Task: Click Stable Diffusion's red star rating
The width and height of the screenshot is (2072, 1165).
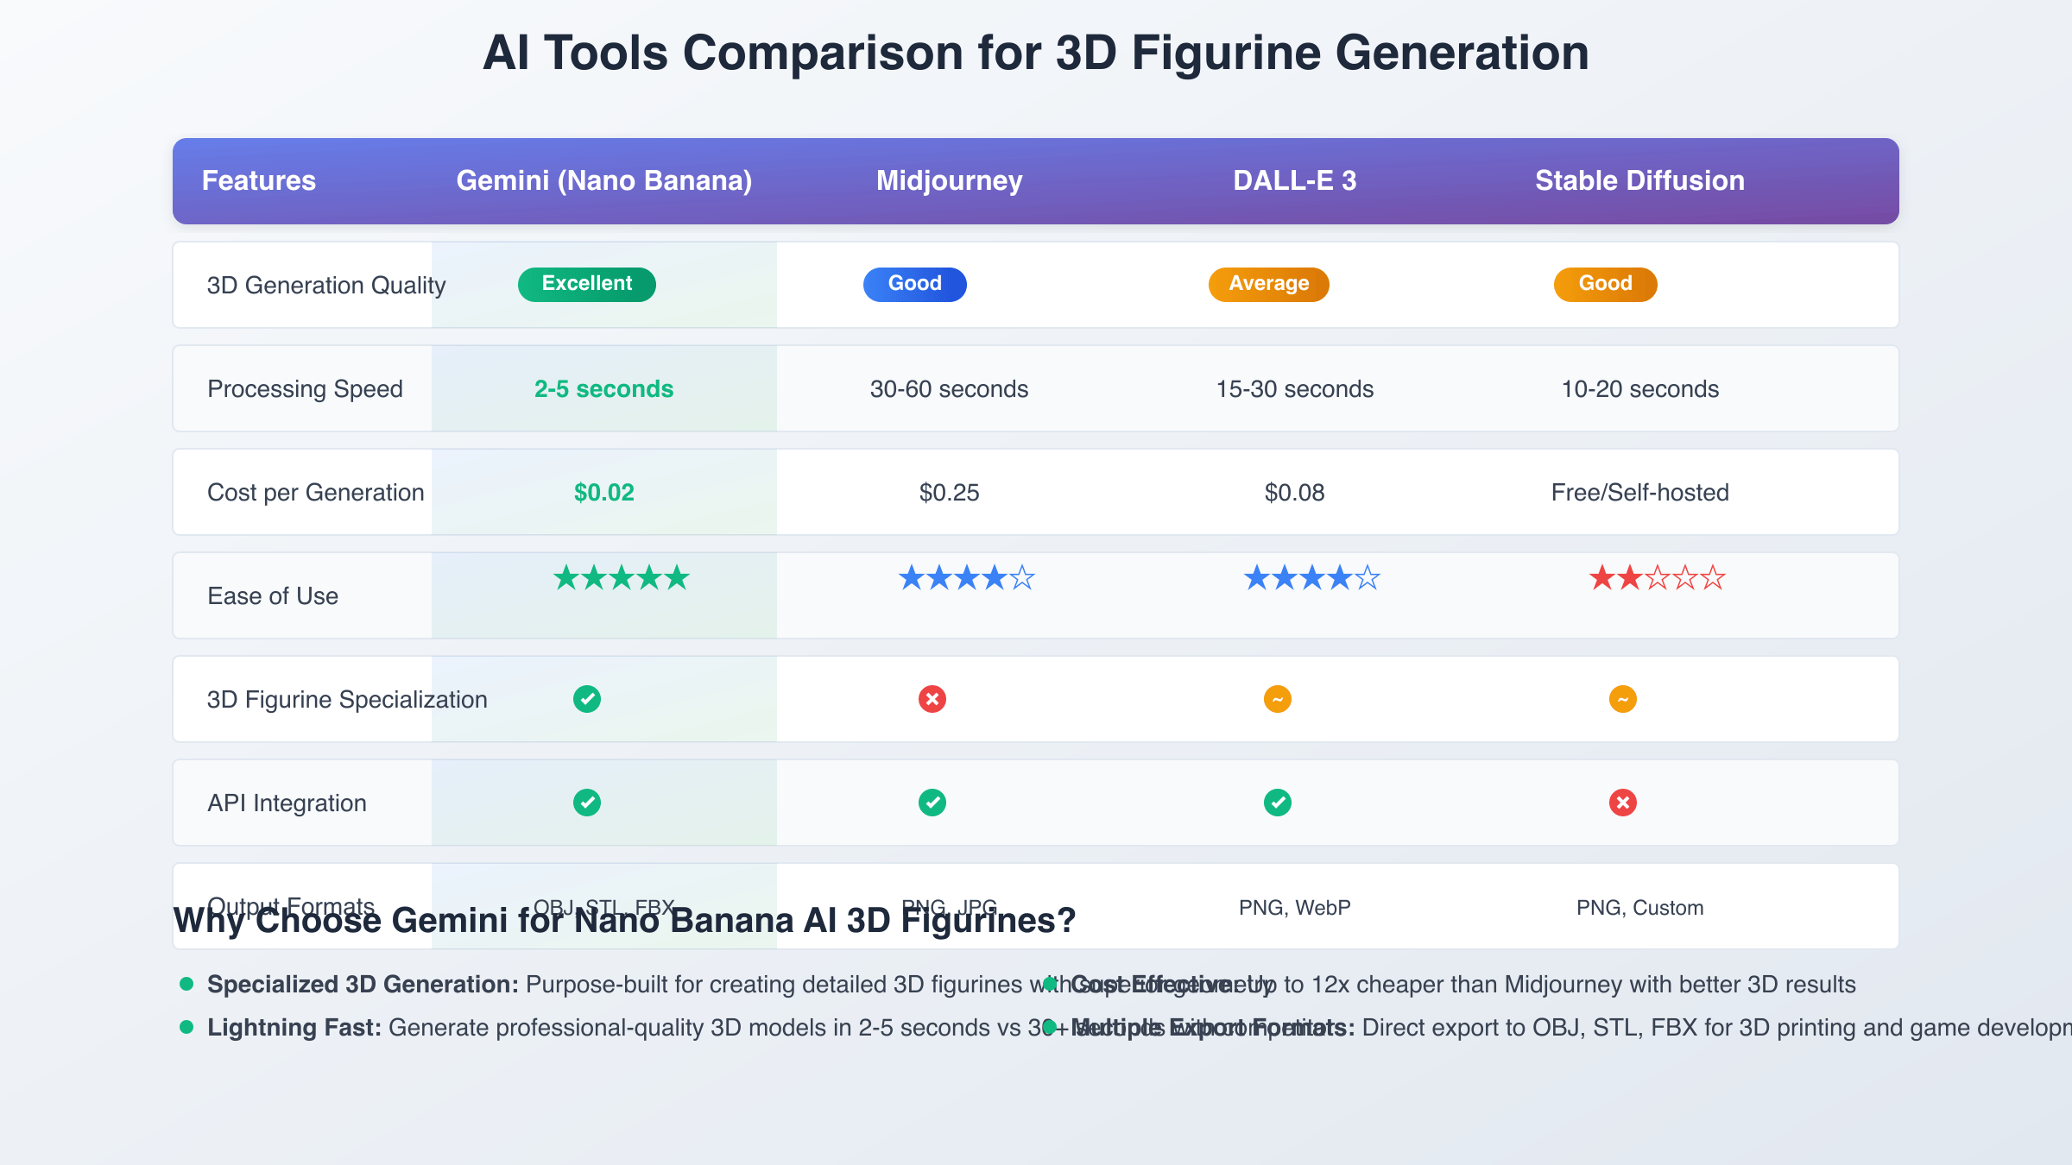Action: point(1658,577)
